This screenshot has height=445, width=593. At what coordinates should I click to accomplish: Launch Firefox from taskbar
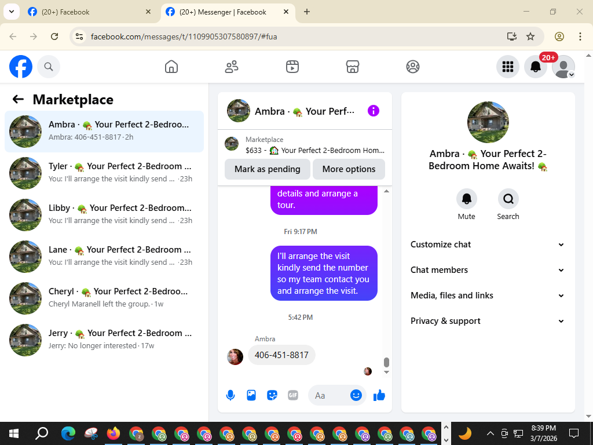tap(113, 433)
